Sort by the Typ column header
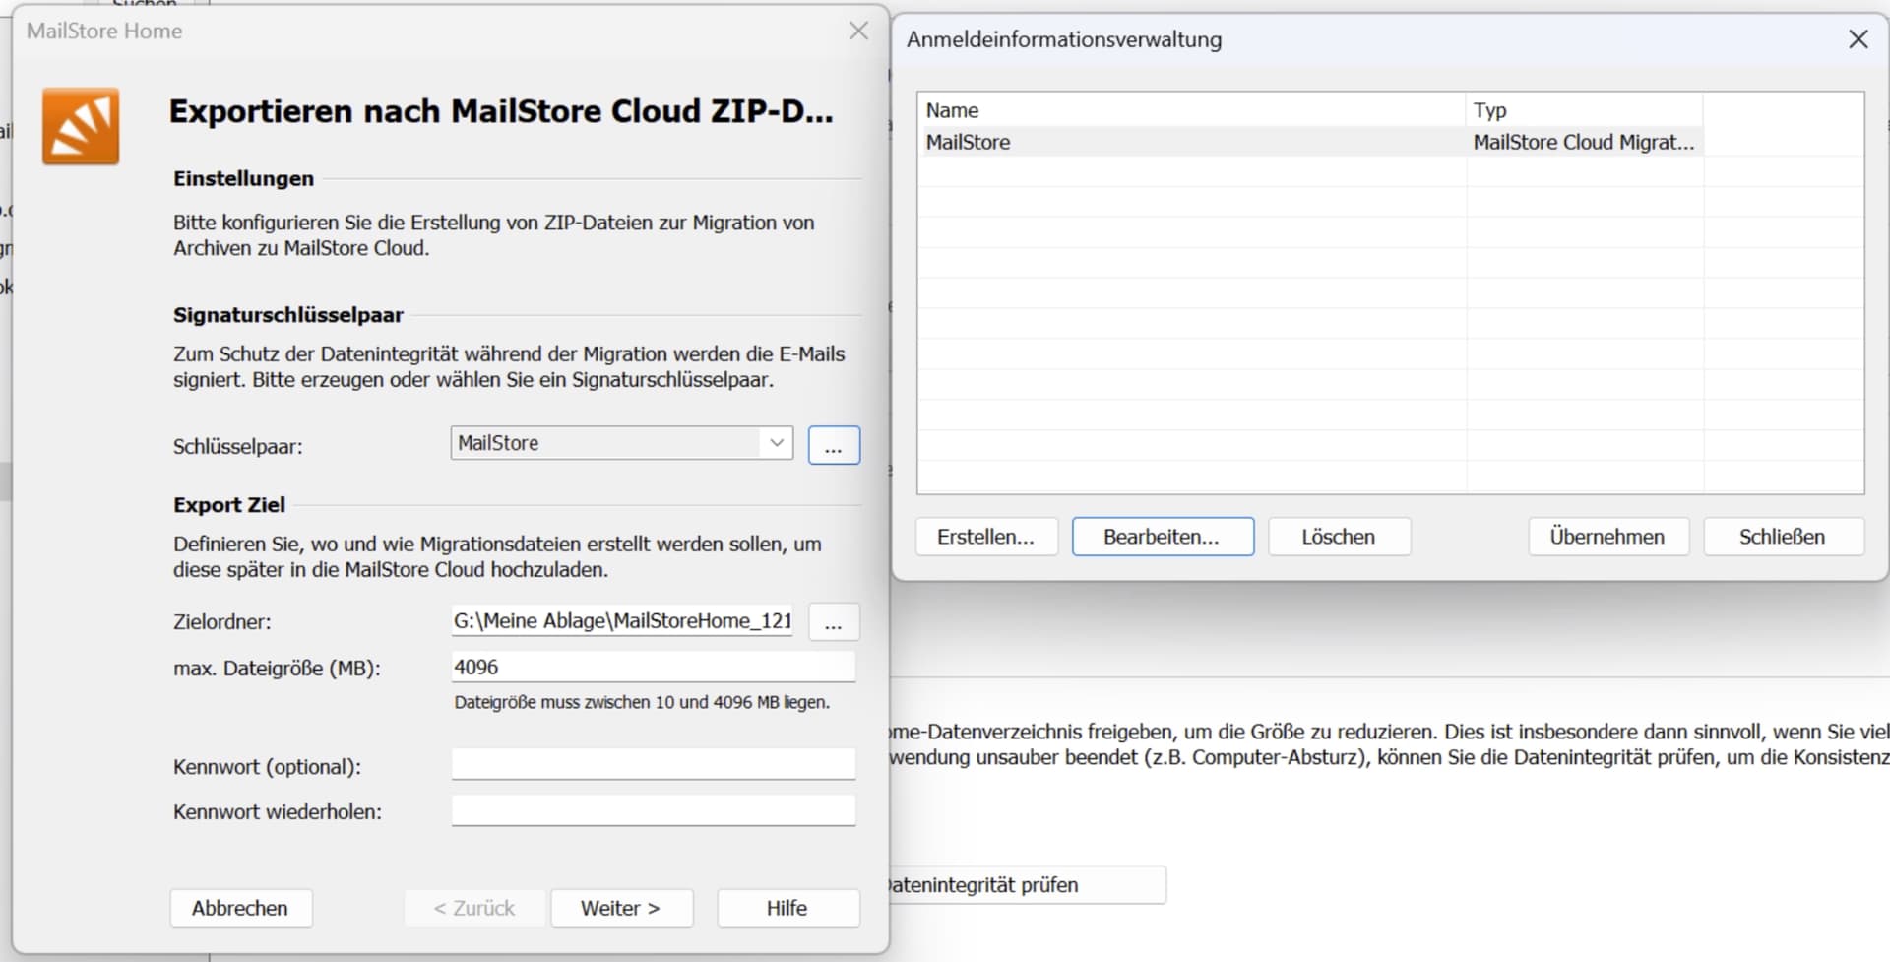The width and height of the screenshot is (1890, 962). pyautogui.click(x=1583, y=110)
